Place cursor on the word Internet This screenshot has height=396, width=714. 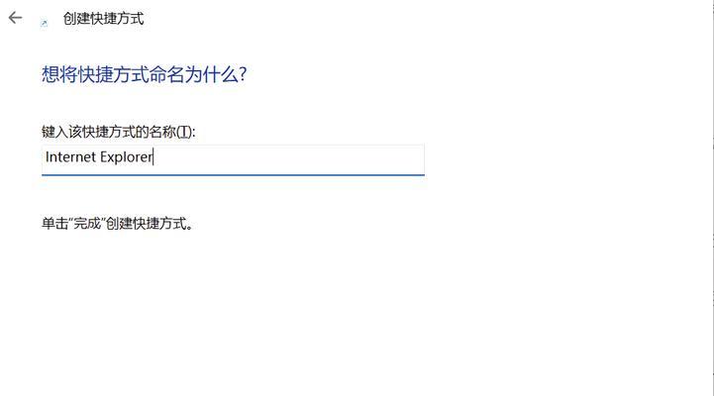point(70,157)
